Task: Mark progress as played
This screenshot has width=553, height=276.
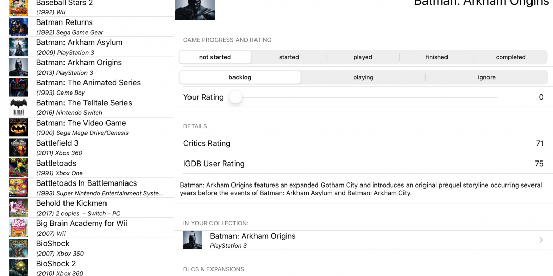Action: (x=363, y=57)
